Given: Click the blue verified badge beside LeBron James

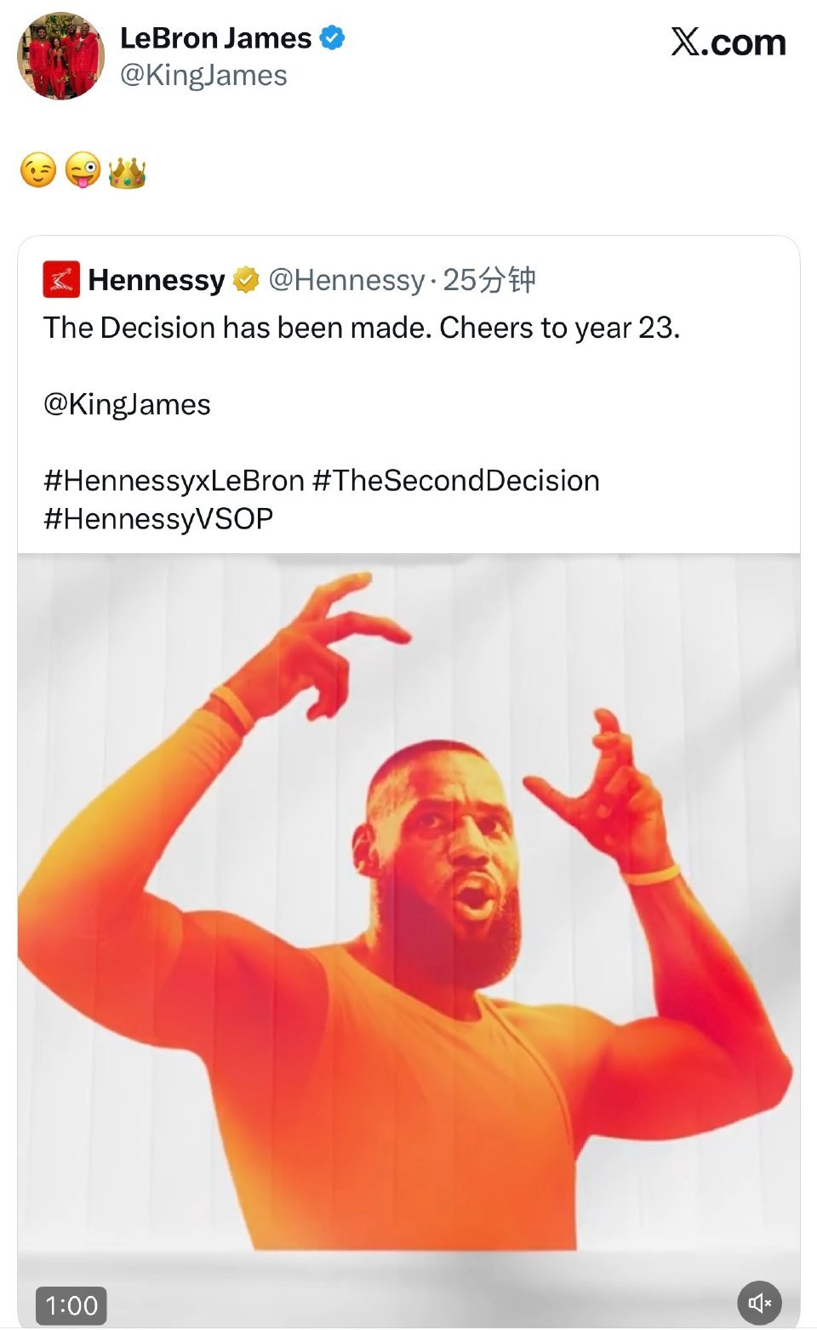Looking at the screenshot, I should (332, 38).
